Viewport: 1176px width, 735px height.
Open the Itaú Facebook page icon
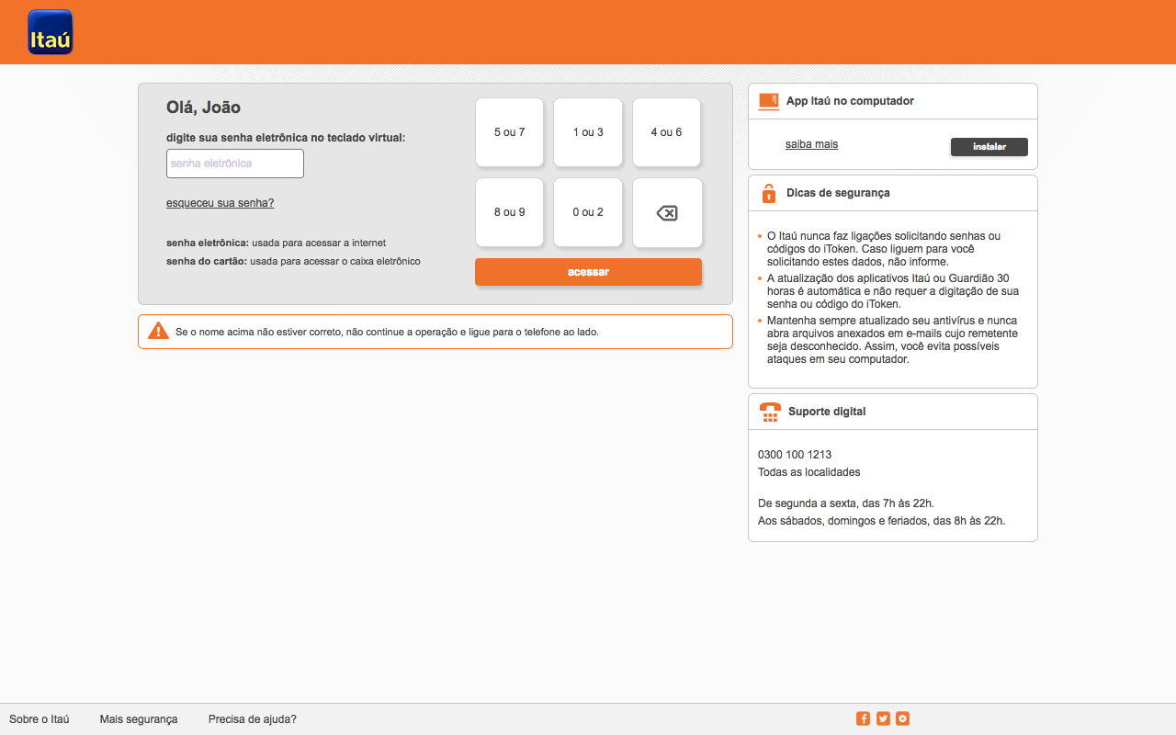[863, 718]
